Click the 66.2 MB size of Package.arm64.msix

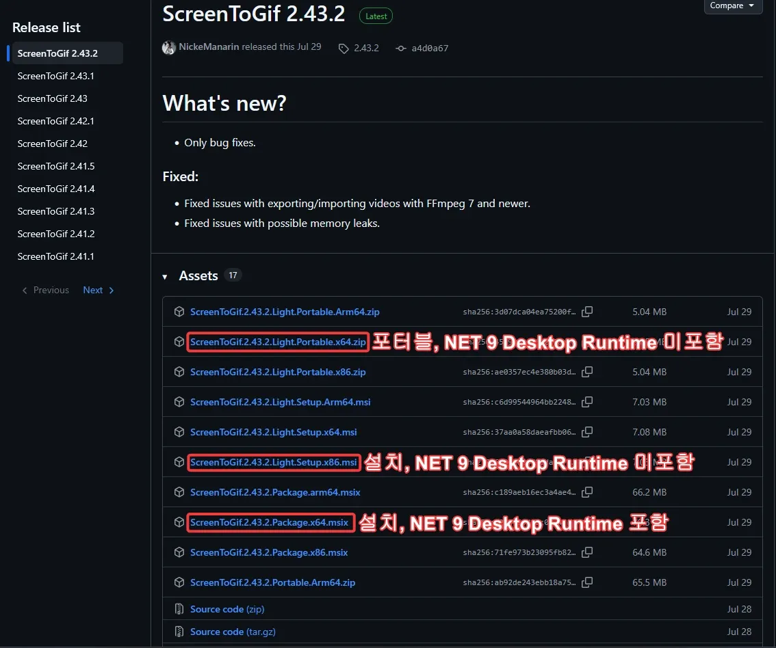tap(649, 491)
